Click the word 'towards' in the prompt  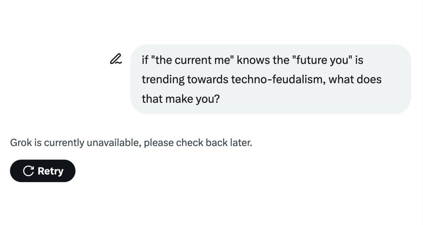[x=208, y=79]
